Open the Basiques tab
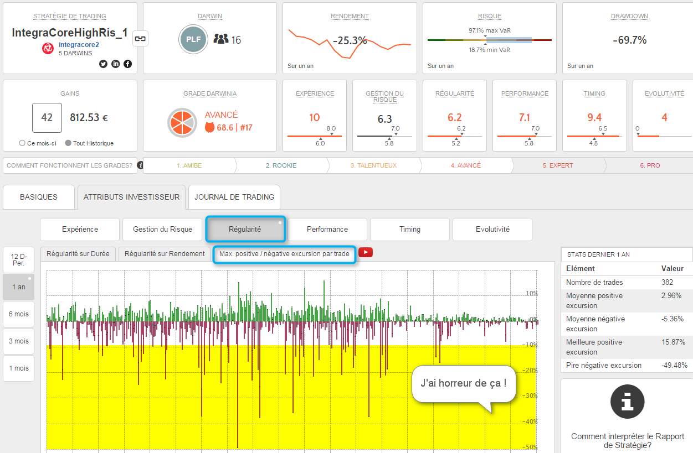 [38, 197]
